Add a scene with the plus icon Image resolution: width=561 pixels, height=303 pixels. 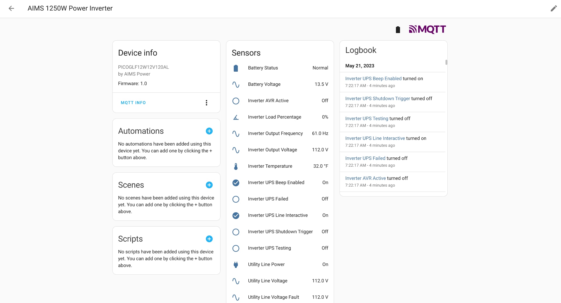209,185
